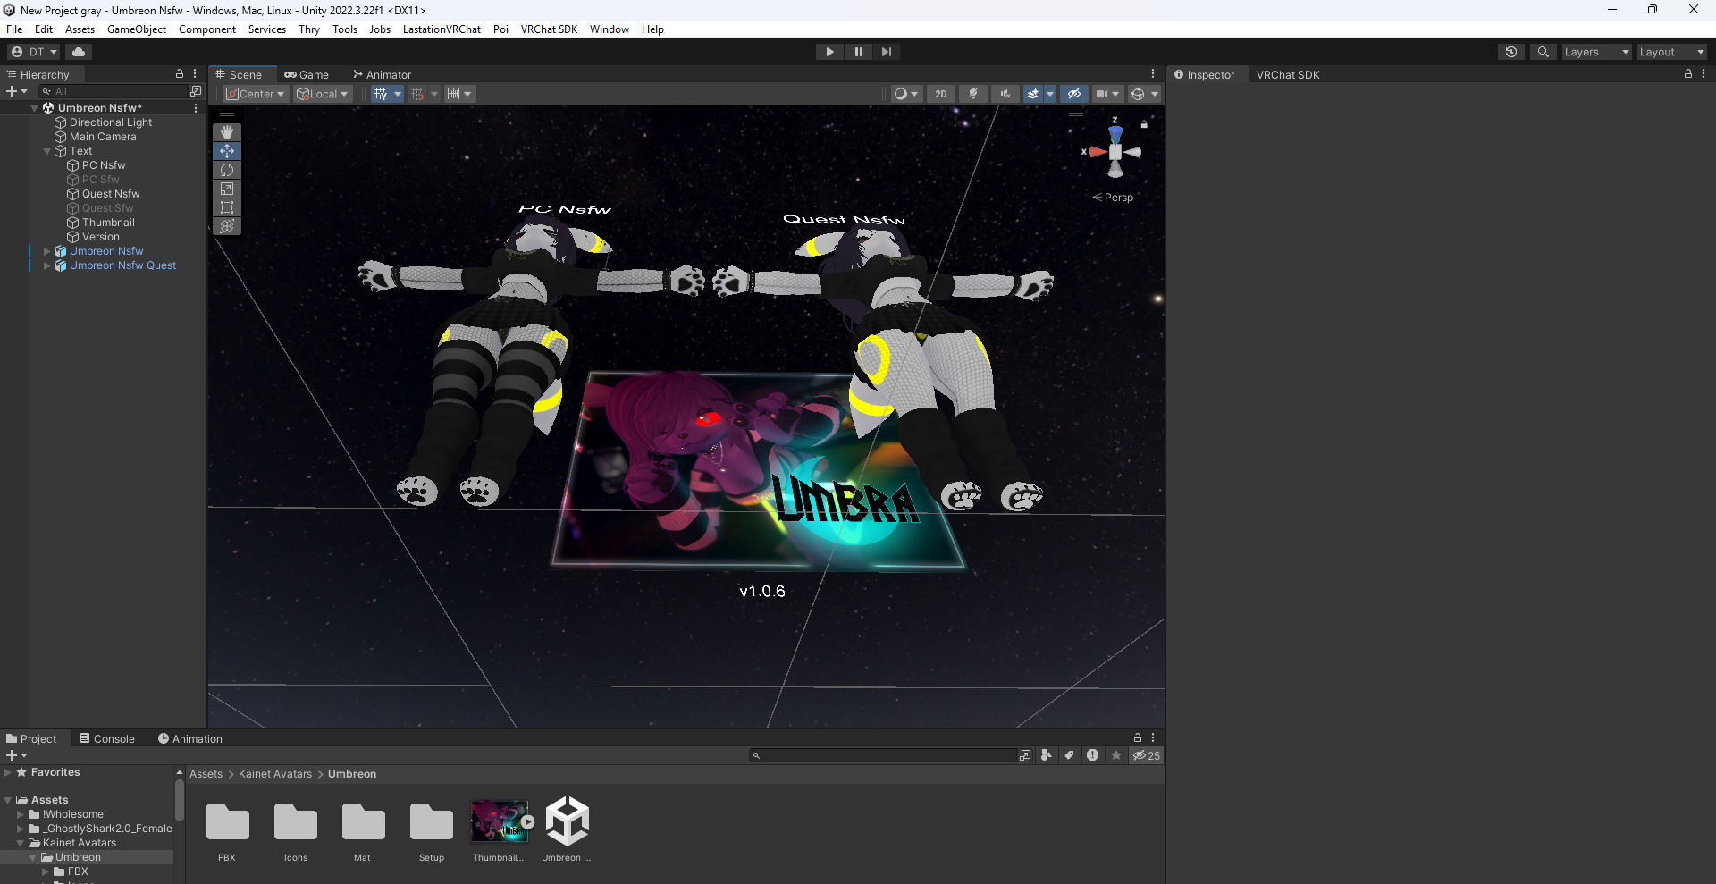
Task: Open the File menu
Action: (x=14, y=29)
